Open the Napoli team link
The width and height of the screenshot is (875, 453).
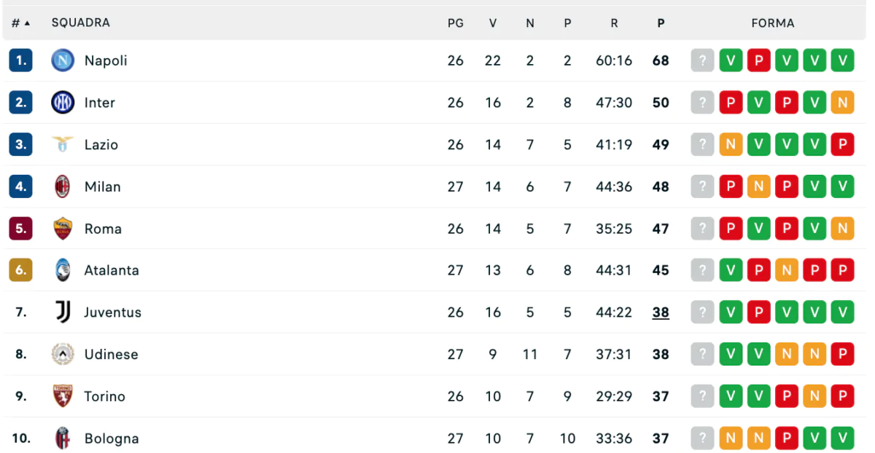coord(106,60)
